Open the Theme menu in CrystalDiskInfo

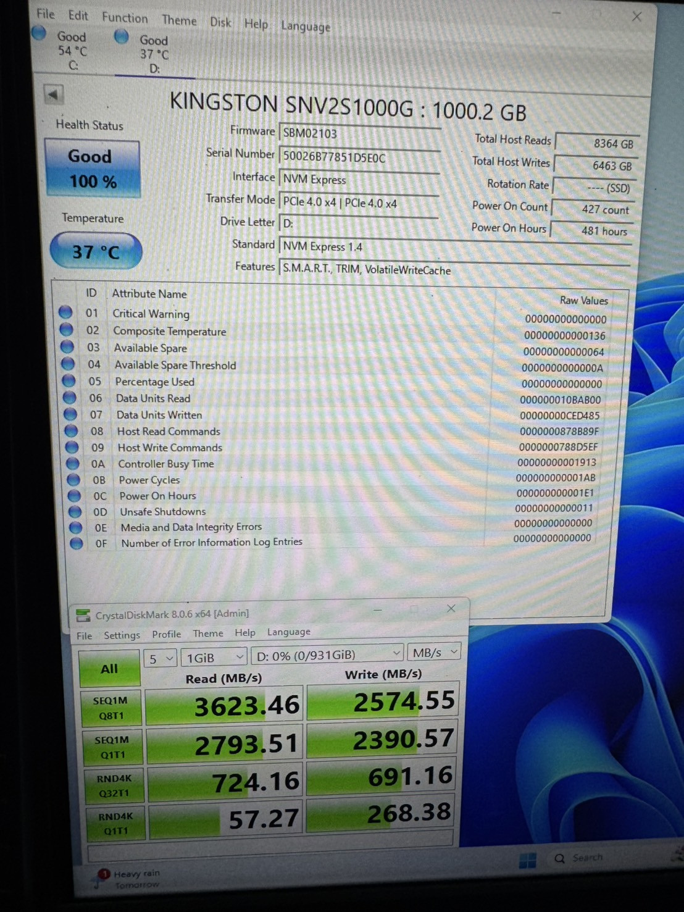click(x=179, y=20)
